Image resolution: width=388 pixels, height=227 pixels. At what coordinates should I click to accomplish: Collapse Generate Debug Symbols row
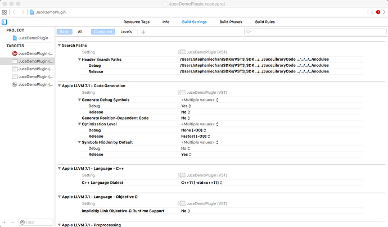click(x=79, y=99)
